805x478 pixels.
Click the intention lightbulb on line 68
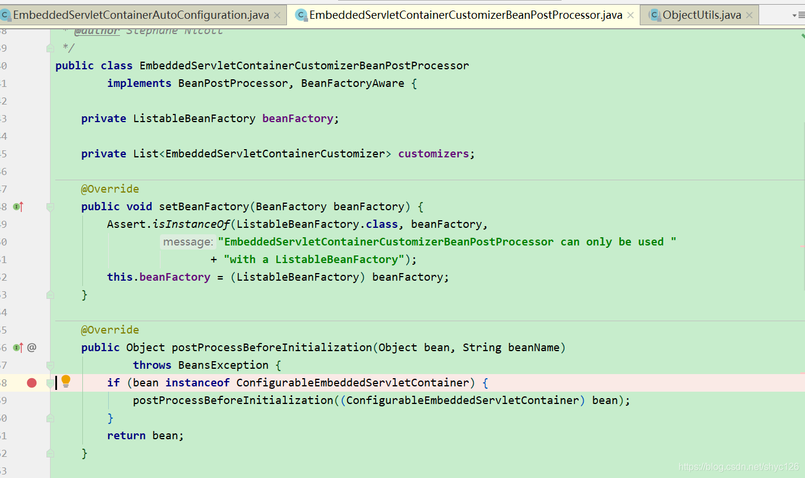point(65,382)
